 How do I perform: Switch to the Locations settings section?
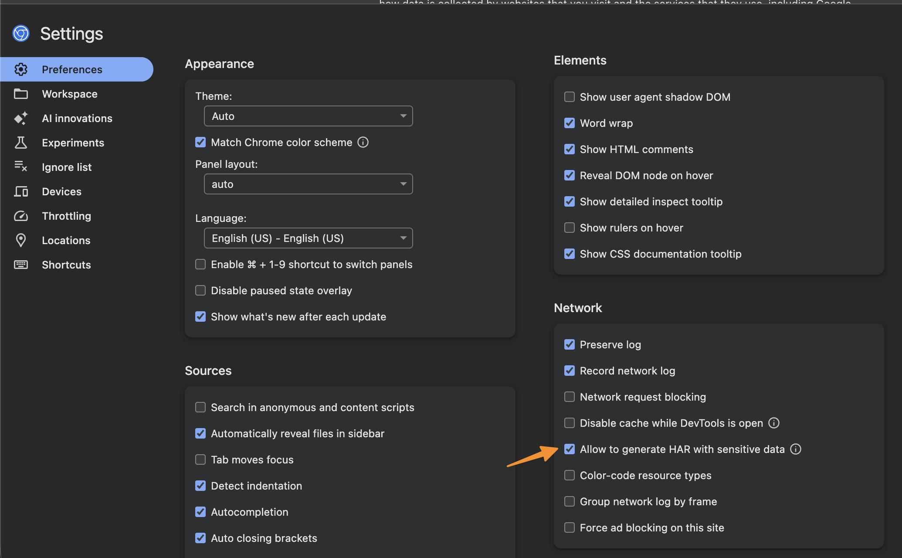(x=66, y=240)
